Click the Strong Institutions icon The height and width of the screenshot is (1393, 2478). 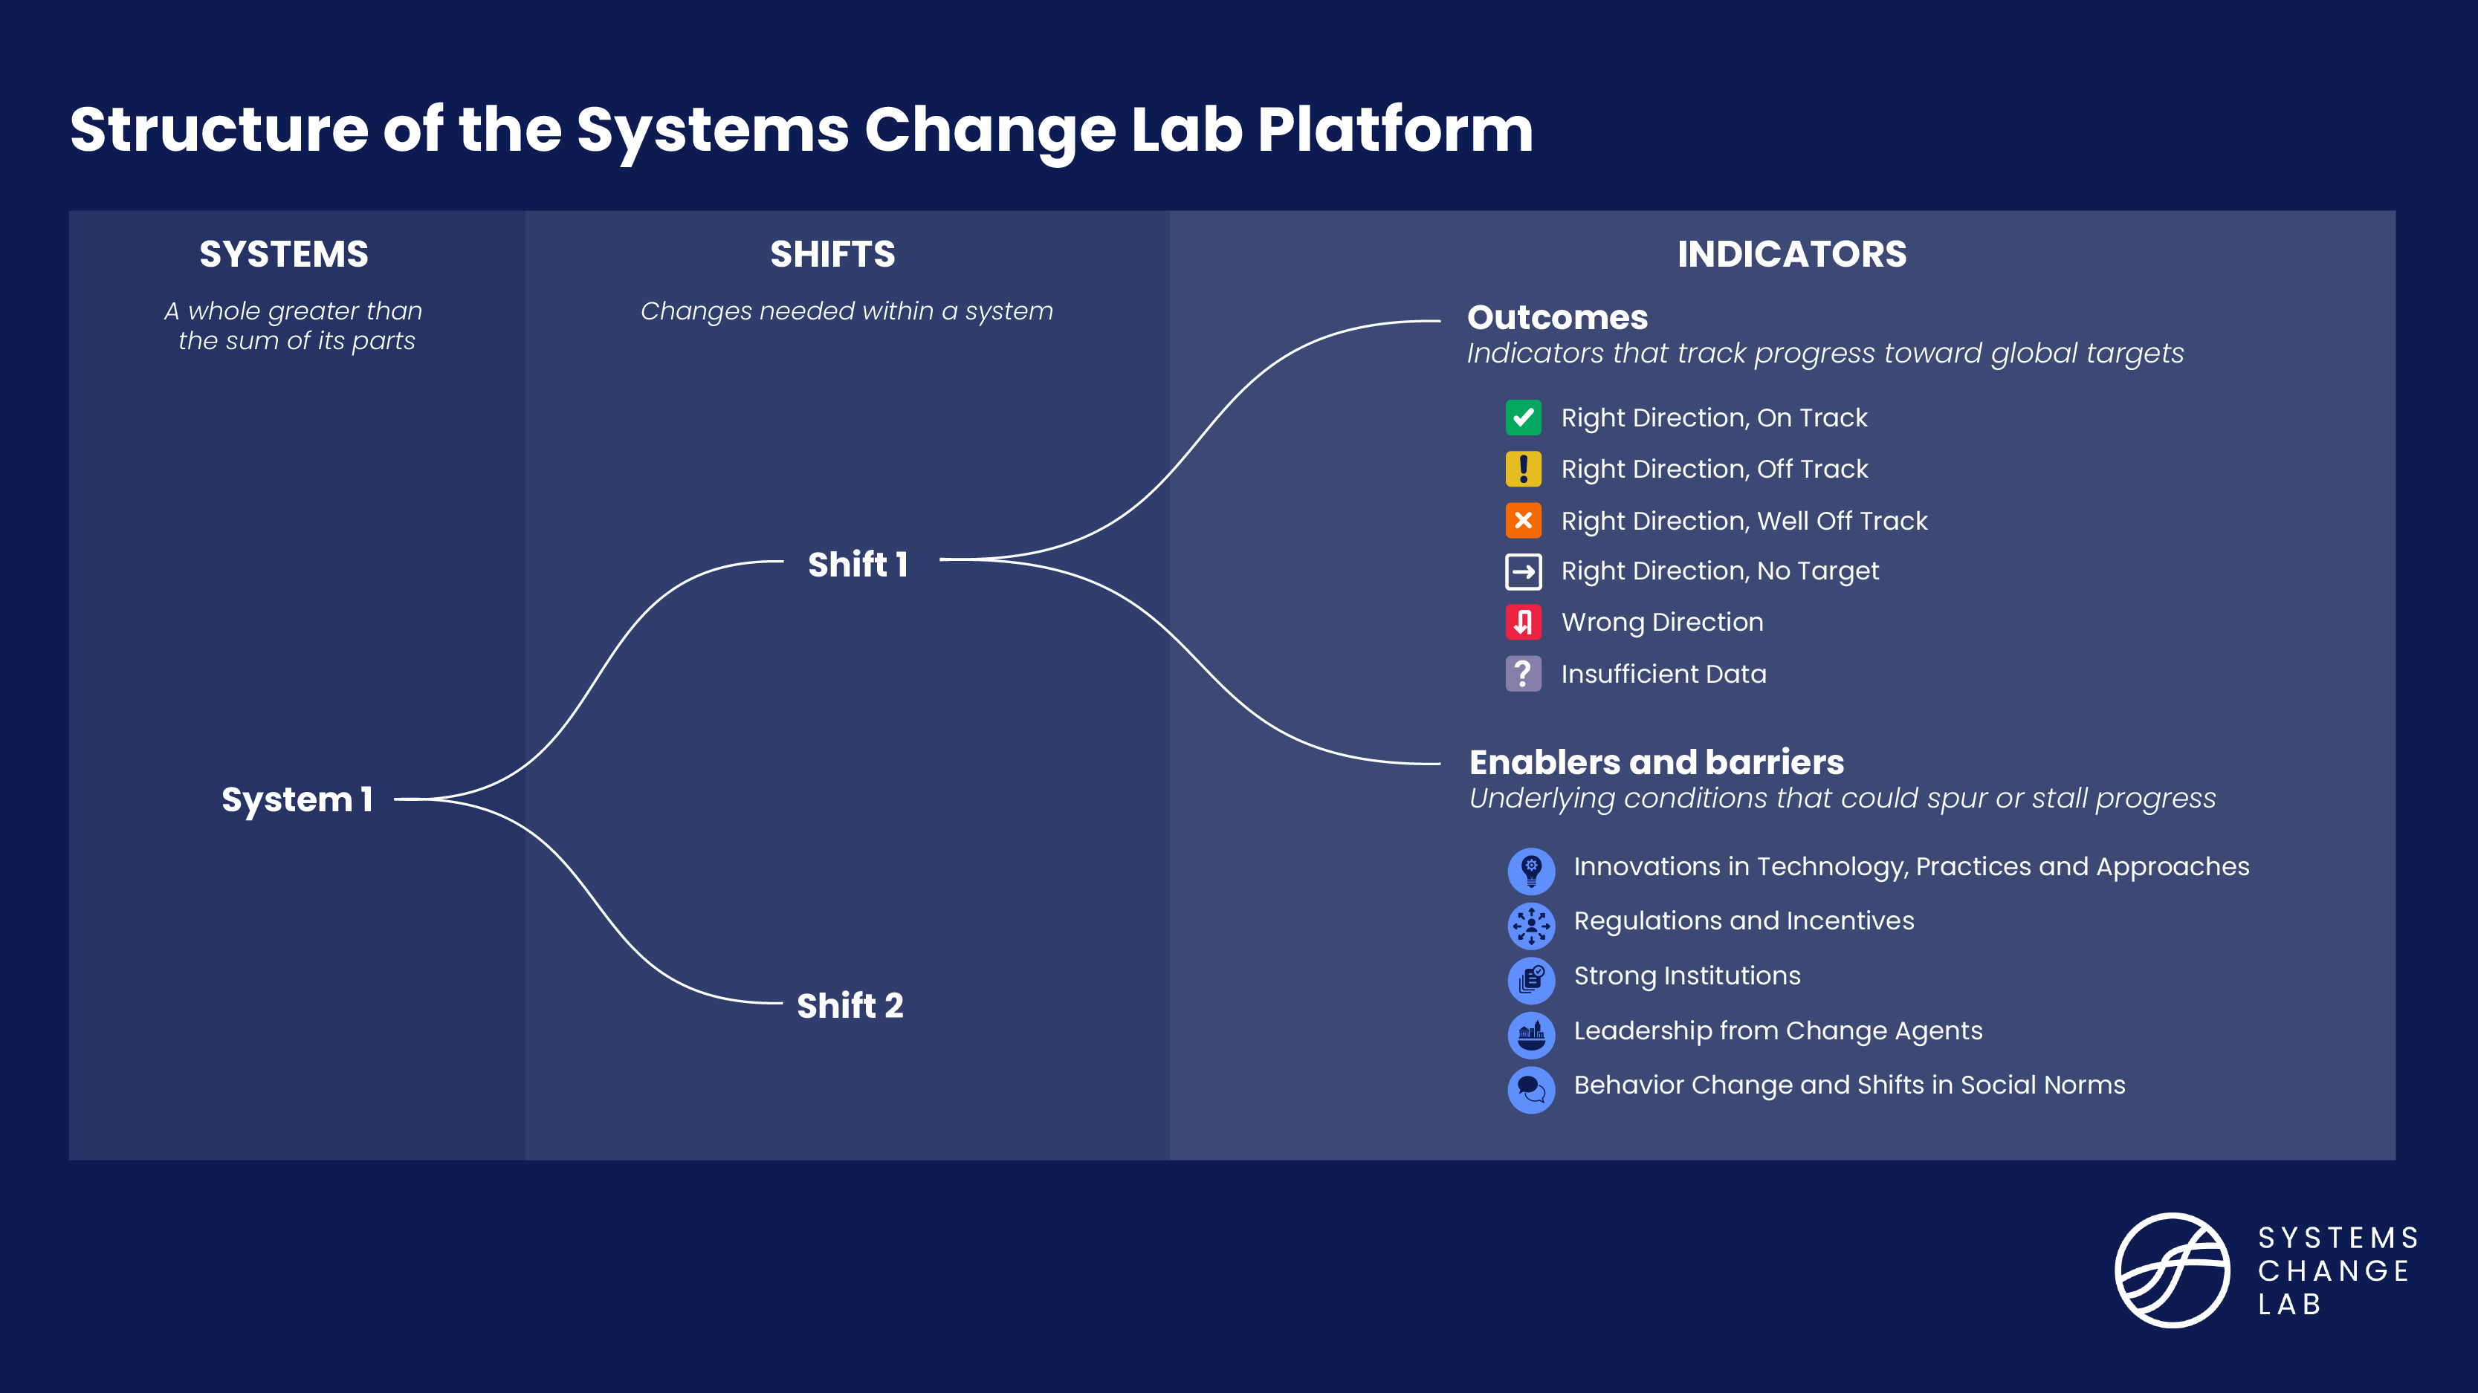[1532, 976]
